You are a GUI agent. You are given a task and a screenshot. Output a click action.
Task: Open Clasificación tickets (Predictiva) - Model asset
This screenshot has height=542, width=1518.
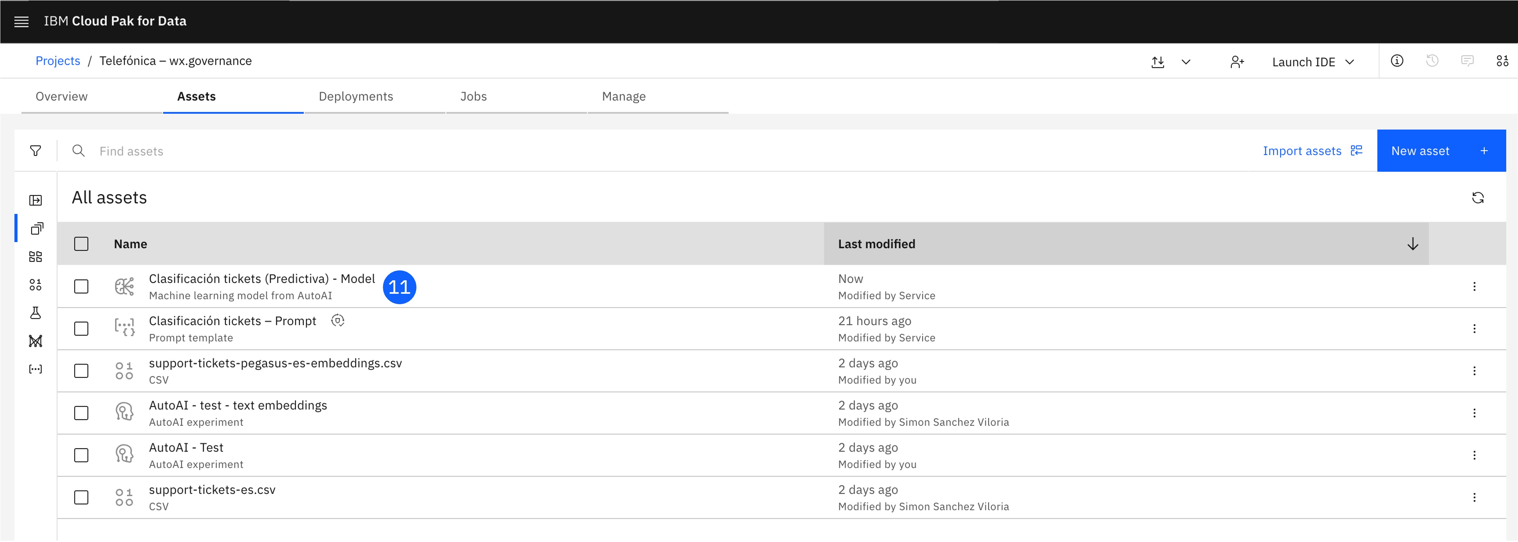click(262, 279)
